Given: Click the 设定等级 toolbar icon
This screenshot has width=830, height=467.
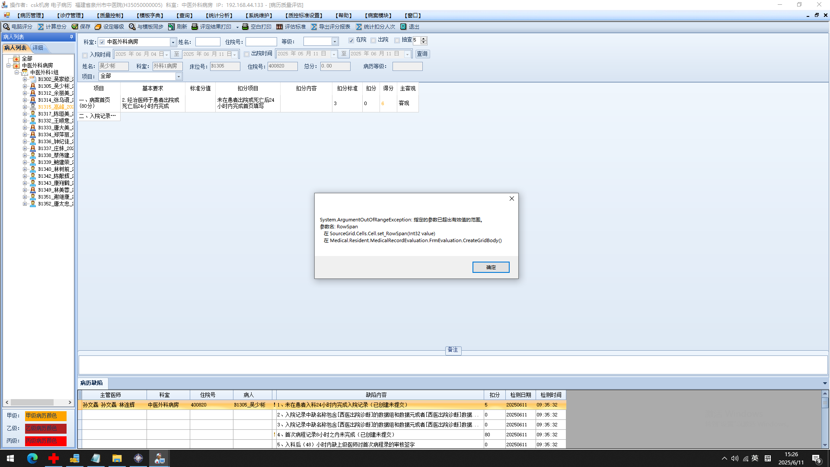Looking at the screenshot, I should (x=98, y=27).
